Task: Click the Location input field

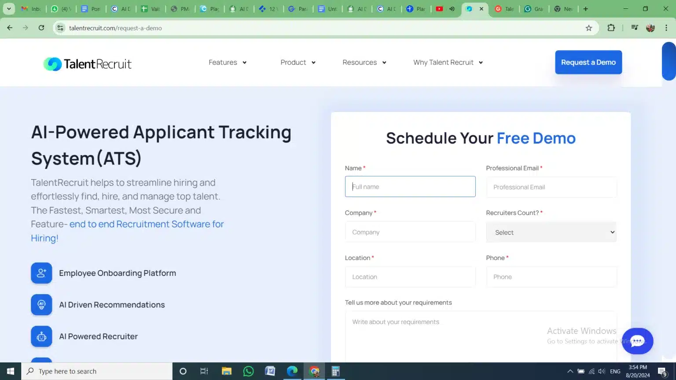Action: click(x=410, y=277)
